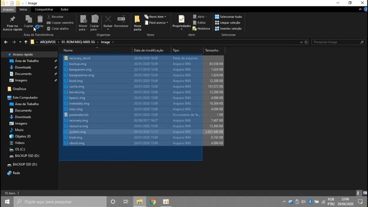Go up one folder level
The image size is (368, 207).
pyautogui.click(x=26, y=42)
